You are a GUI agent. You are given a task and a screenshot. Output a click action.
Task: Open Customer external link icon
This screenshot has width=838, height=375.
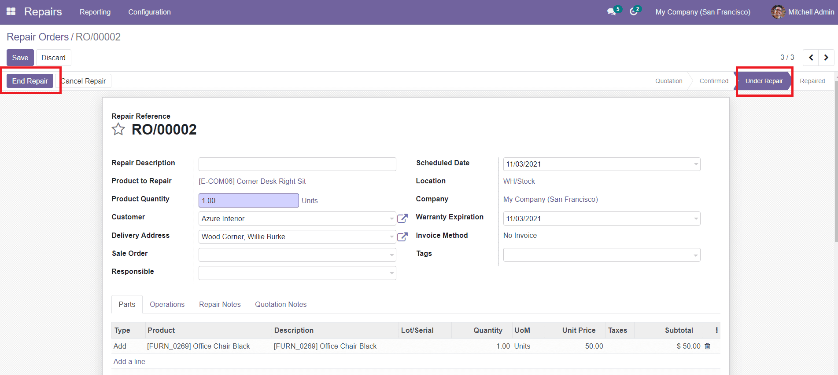(402, 218)
